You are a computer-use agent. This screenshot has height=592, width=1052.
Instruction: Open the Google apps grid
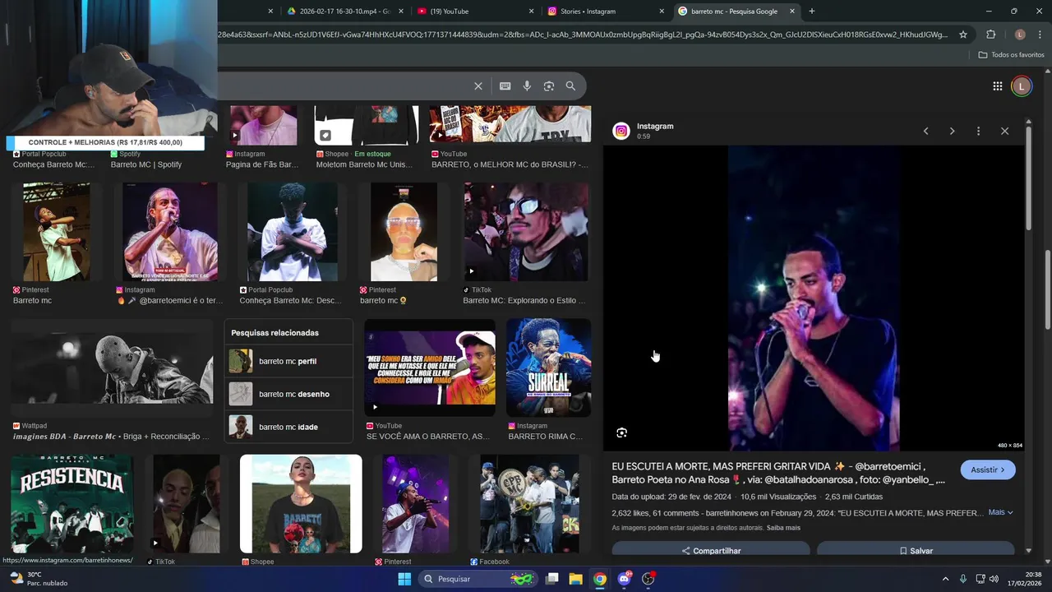(x=997, y=86)
